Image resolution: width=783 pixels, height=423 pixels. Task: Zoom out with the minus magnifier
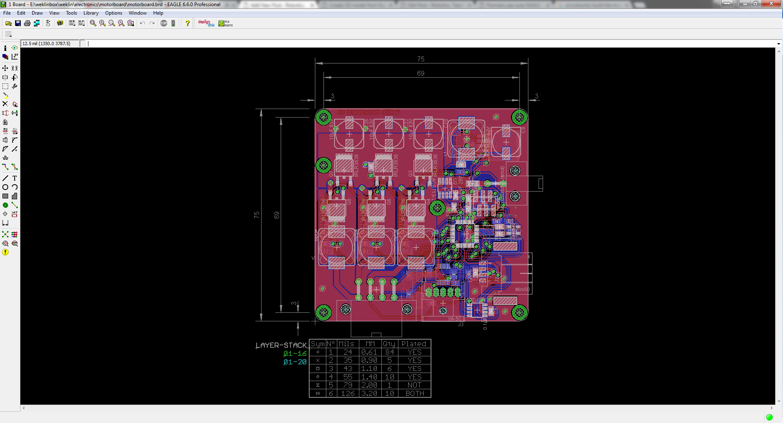[112, 23]
